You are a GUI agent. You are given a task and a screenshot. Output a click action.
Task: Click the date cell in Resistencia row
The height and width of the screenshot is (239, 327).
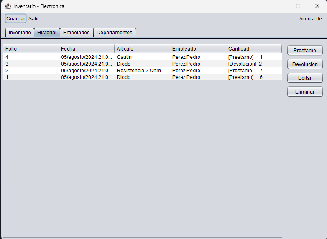coord(87,71)
